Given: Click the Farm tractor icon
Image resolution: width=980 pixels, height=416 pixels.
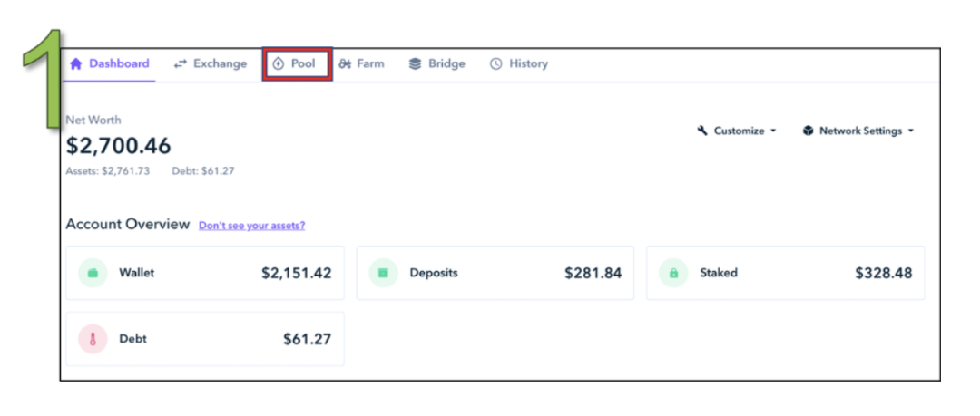Looking at the screenshot, I should [345, 63].
